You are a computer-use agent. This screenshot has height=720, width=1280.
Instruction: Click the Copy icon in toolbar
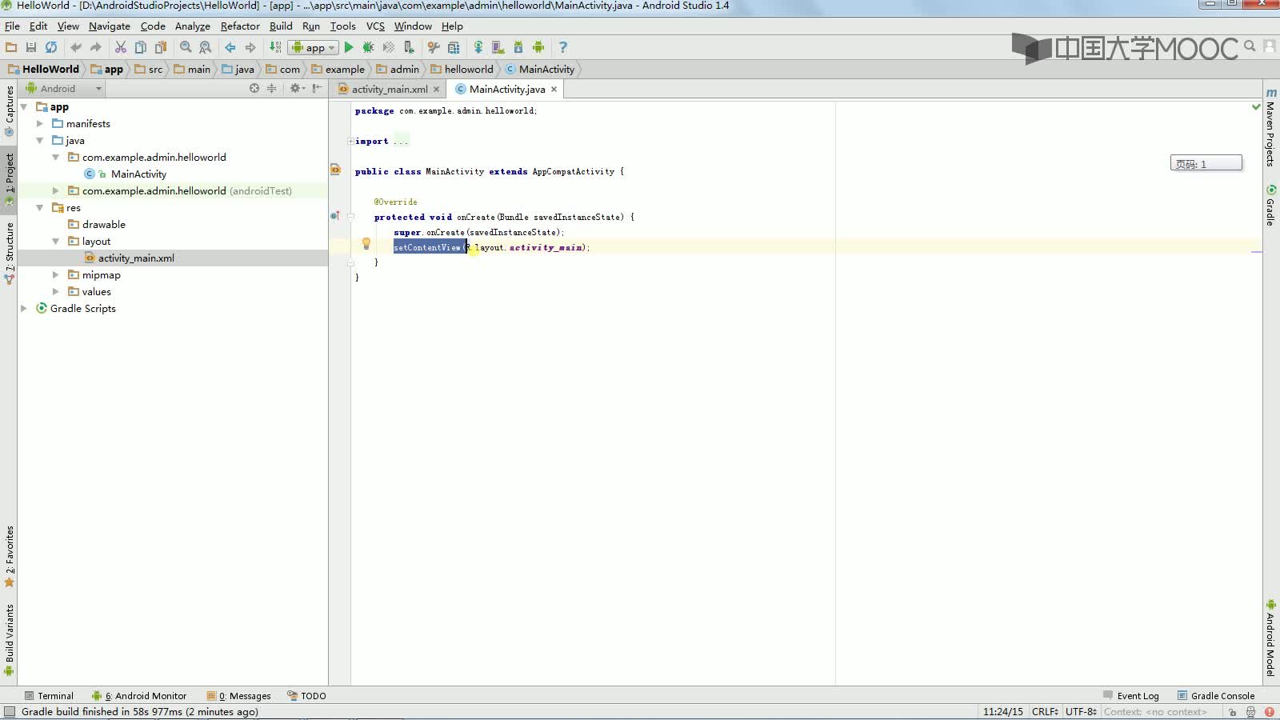[x=141, y=47]
